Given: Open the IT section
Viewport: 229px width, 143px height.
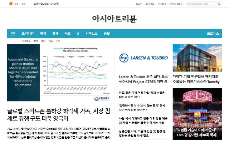Looking at the screenshot, I should point(78,34).
